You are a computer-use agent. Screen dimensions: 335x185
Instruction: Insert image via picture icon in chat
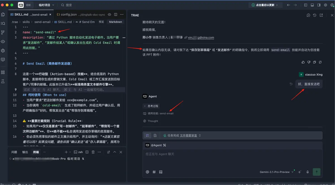click(x=161, y=172)
